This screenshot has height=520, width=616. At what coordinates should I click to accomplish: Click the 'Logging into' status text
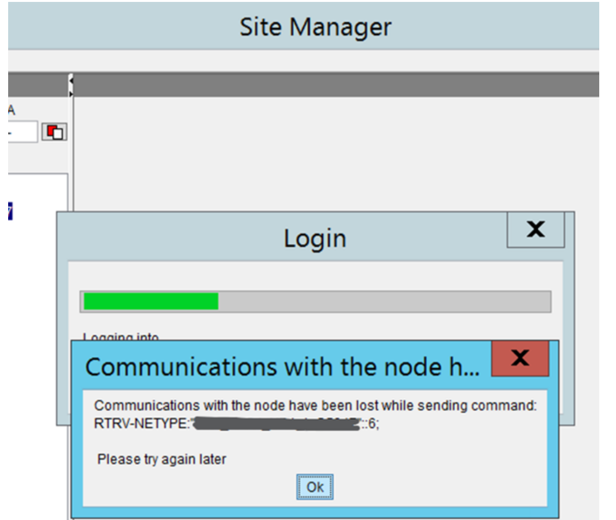tap(121, 337)
